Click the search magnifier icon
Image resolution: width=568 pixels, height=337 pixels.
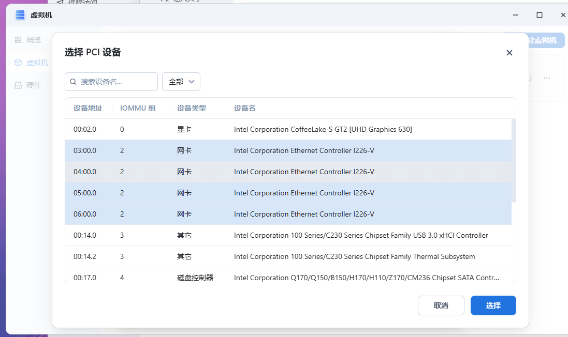click(73, 82)
